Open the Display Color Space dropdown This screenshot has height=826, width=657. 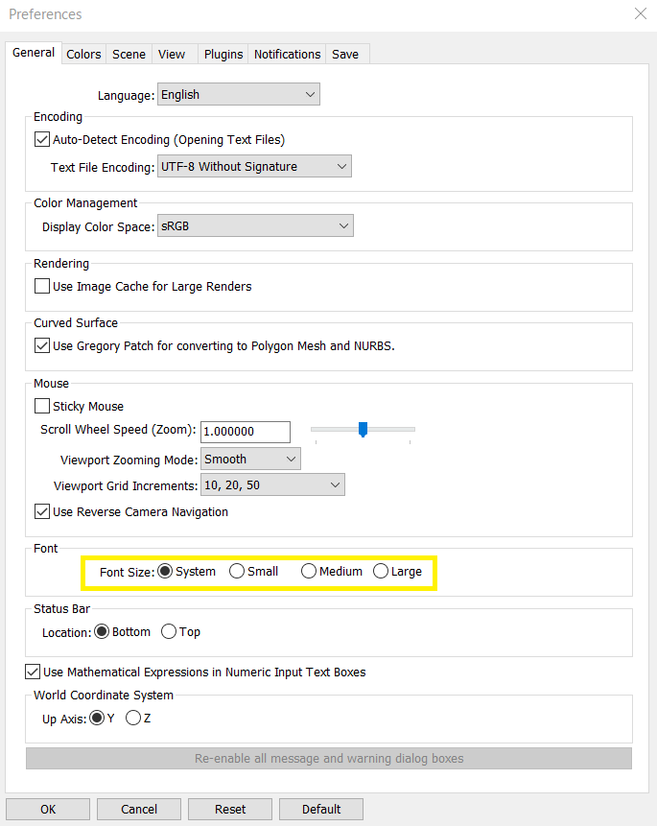pos(255,226)
